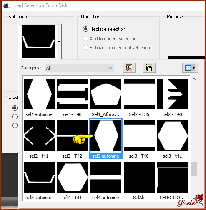Select the third Create radio option
The height and width of the screenshot is (210, 206).
pyautogui.click(x=15, y=126)
